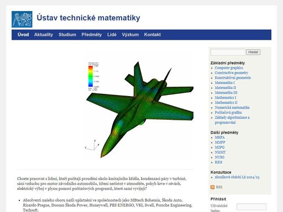The width and height of the screenshot is (283, 212).
Task: Select the Předměty navigation item
Action: (92, 35)
